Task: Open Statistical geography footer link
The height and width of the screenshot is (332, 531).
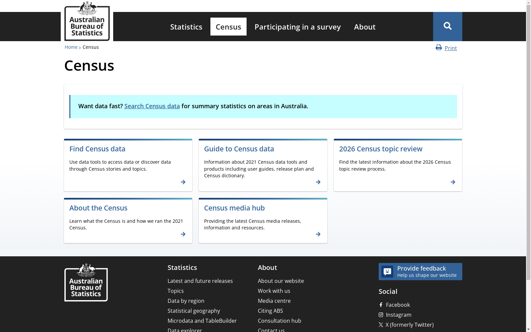Action: click(x=194, y=311)
